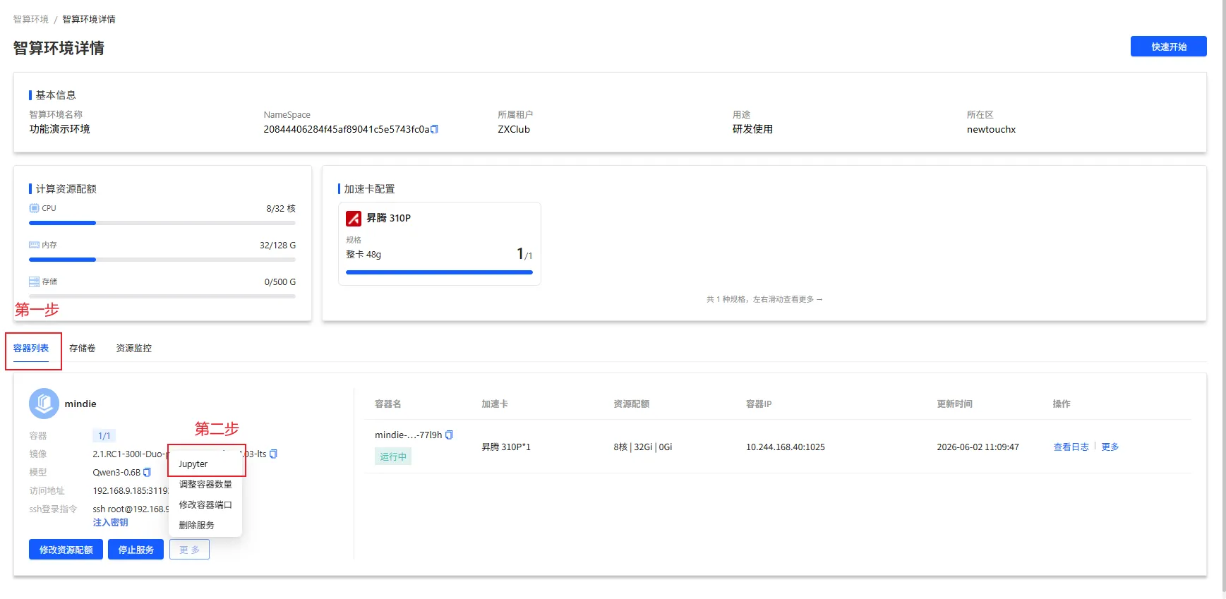Click the 运行中 status tag

click(x=393, y=456)
